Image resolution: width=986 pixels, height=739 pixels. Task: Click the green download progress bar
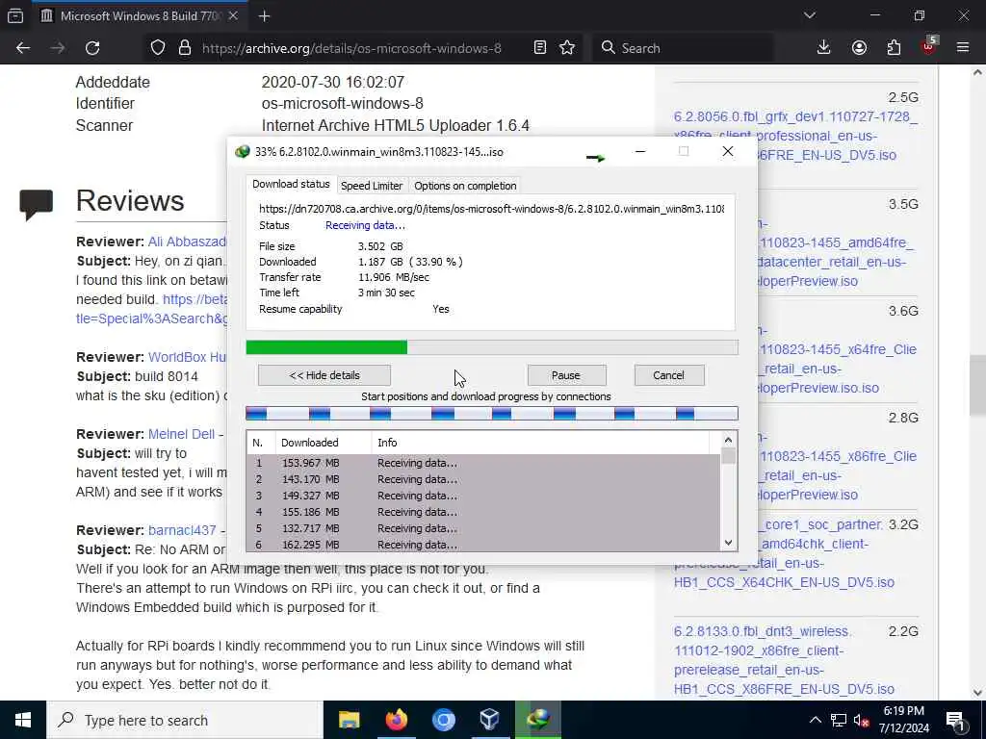click(492, 347)
